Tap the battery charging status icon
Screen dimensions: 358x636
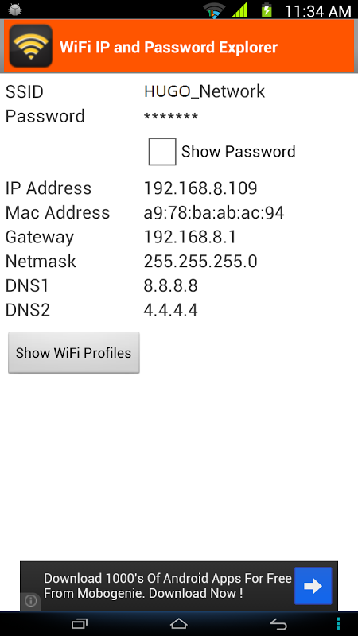click(x=267, y=10)
